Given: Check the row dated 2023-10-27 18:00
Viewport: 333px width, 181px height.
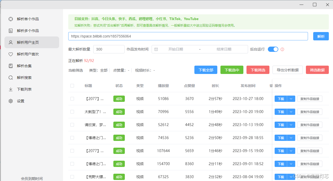Looking at the screenshot, I should click(72, 99).
